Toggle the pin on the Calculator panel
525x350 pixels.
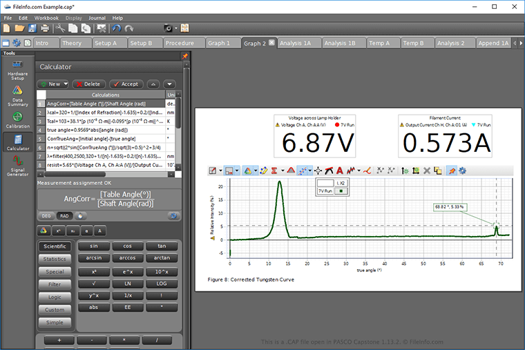[184, 55]
